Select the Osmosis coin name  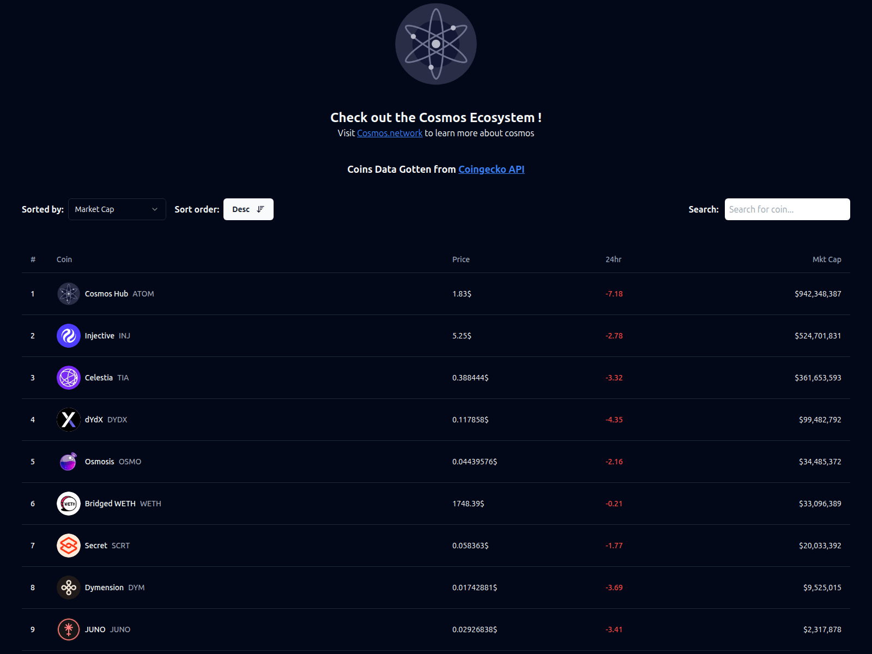(x=100, y=462)
